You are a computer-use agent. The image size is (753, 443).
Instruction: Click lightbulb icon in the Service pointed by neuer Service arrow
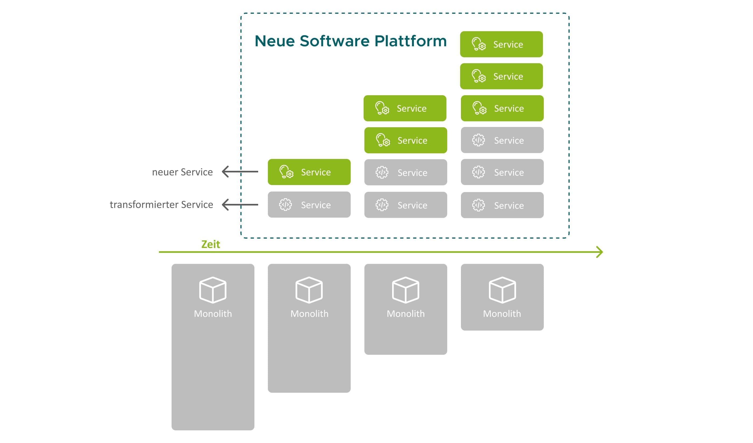286,172
